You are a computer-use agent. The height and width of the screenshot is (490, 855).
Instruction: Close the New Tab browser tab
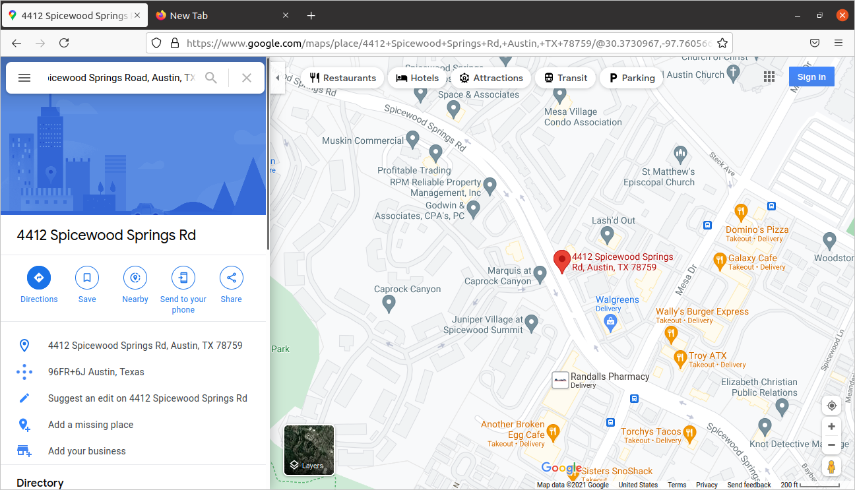[286, 16]
